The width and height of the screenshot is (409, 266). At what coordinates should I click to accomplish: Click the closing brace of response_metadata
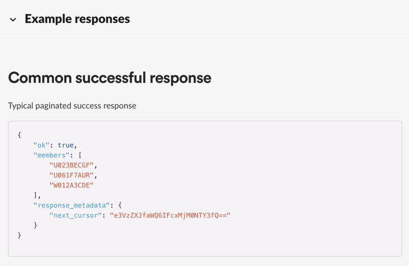pos(36,225)
